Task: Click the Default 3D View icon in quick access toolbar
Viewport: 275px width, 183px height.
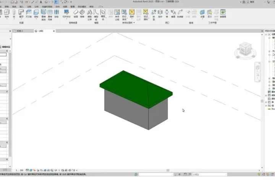Action: click(46, 2)
